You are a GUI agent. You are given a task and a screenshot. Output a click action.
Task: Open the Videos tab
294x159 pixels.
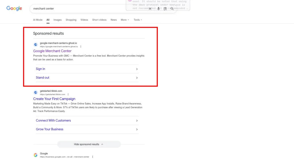84,20
